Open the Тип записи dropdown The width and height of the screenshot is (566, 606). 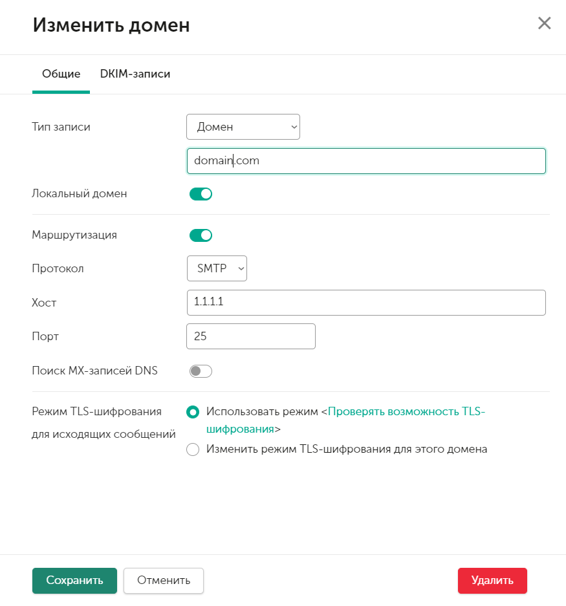[x=243, y=127]
